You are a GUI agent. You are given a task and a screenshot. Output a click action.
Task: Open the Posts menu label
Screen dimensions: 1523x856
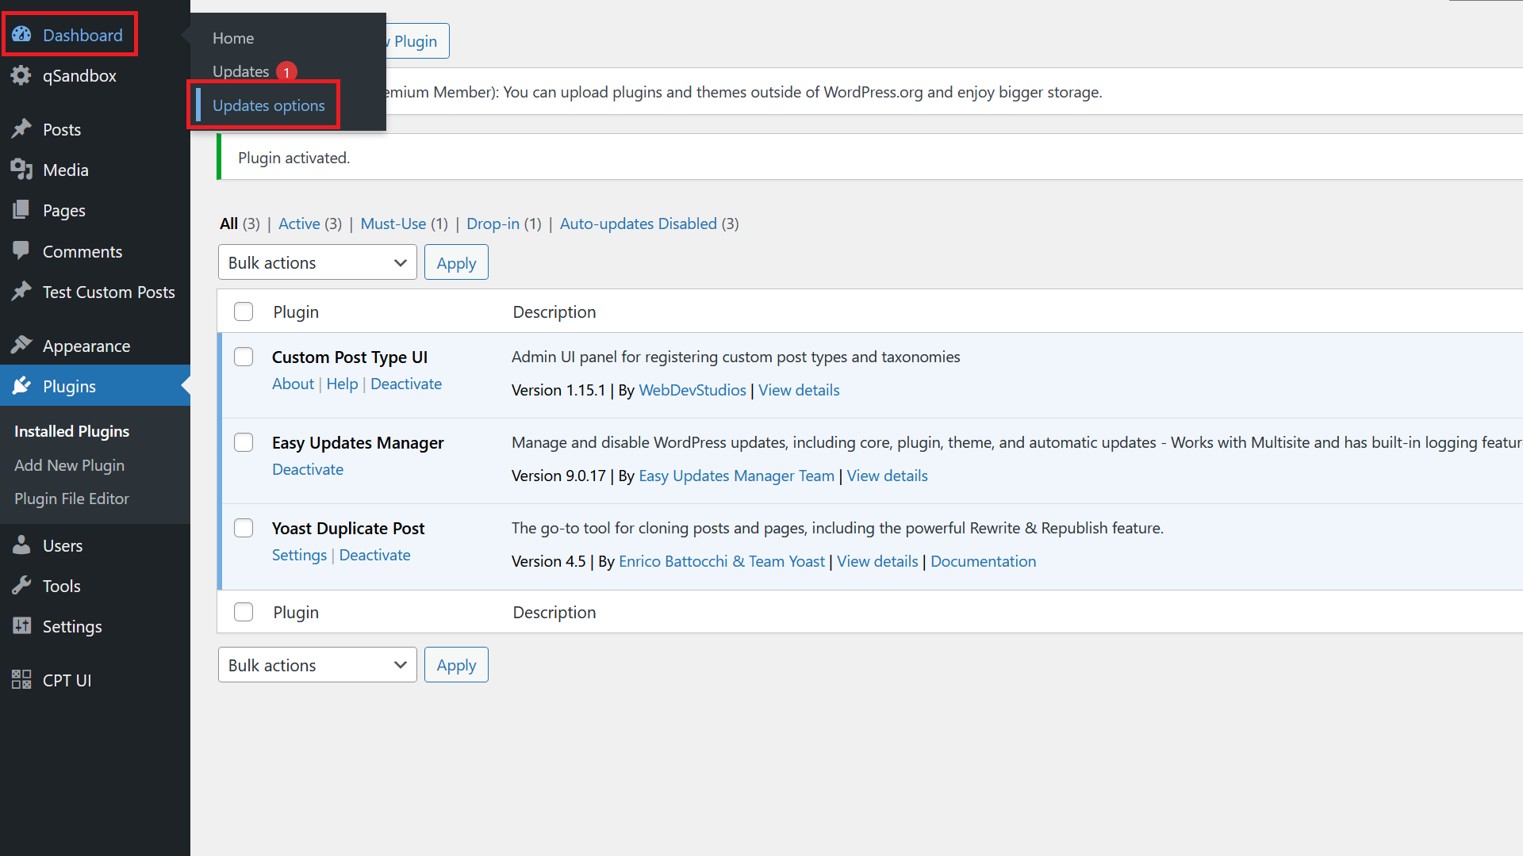pyautogui.click(x=62, y=129)
